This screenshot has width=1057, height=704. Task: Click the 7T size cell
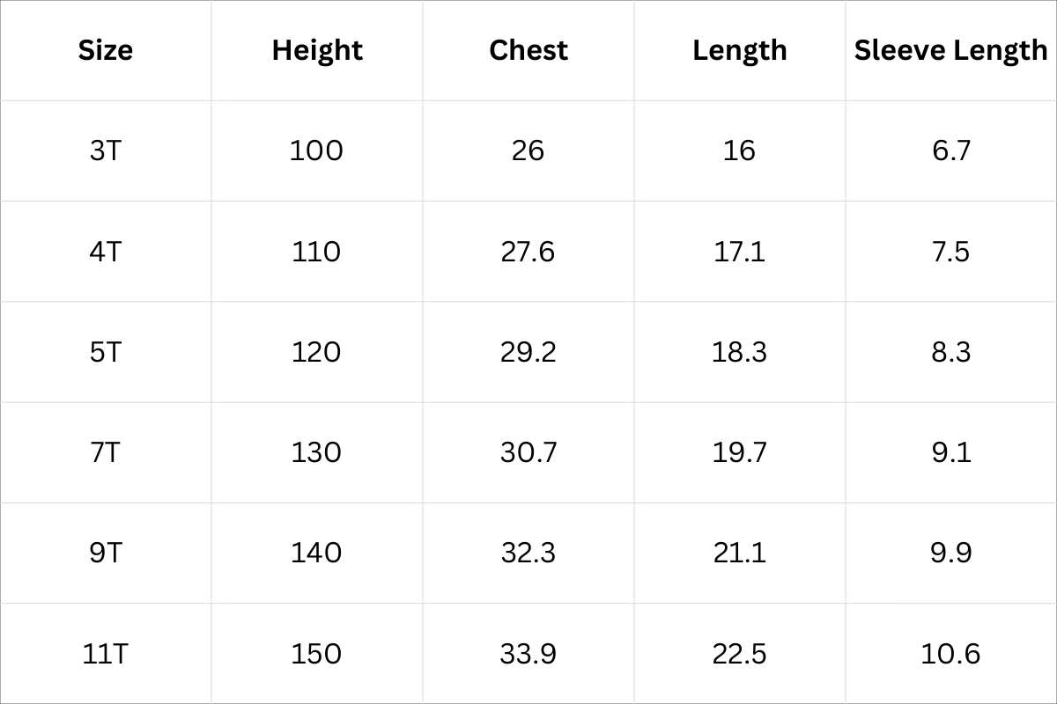[106, 452]
